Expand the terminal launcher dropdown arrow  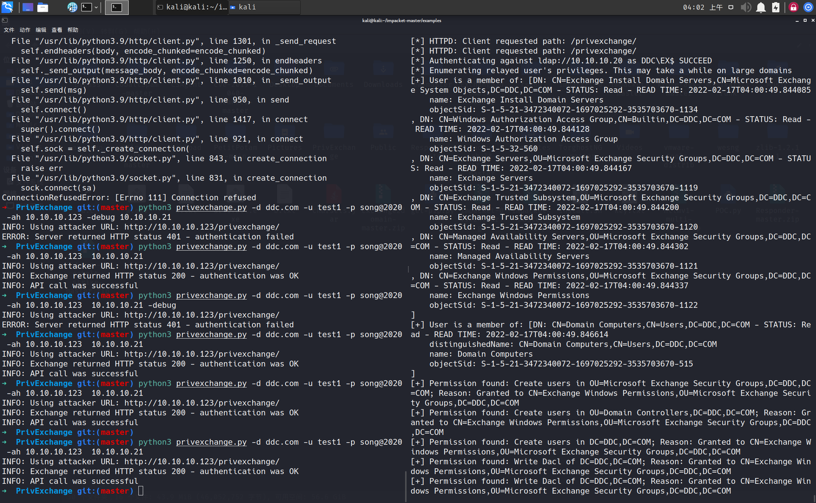click(96, 7)
